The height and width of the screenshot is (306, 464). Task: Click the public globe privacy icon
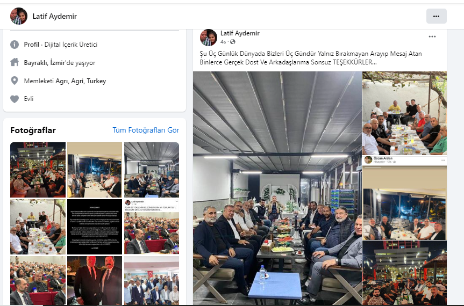(x=233, y=42)
